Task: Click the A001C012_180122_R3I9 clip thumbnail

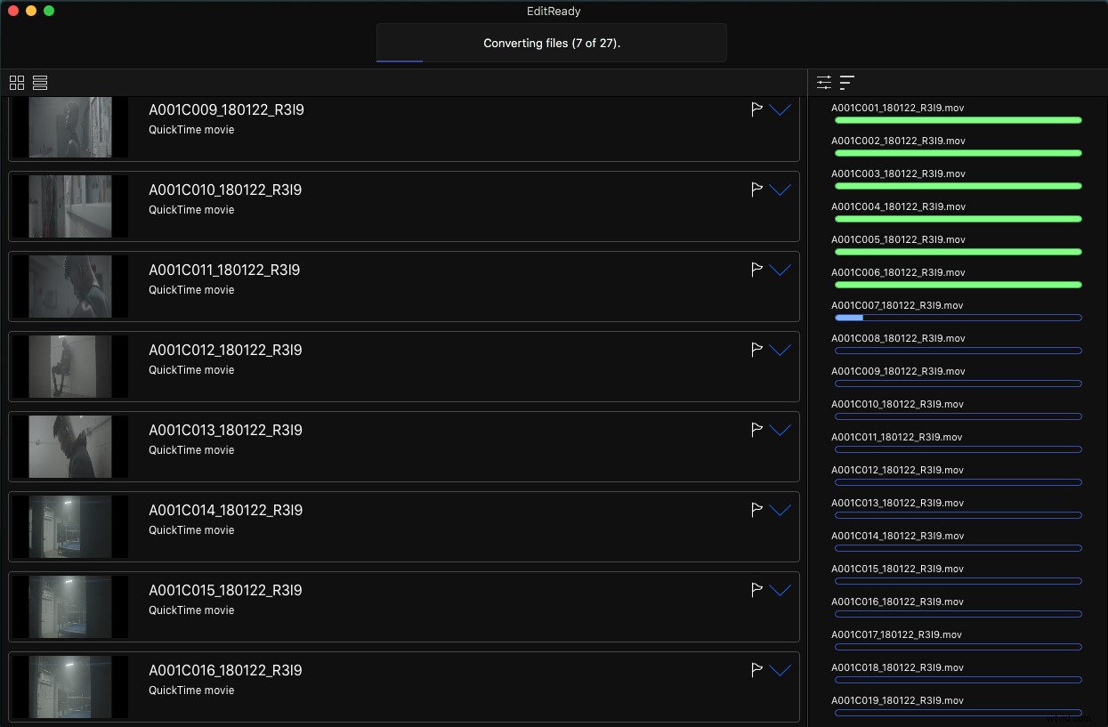Action: pos(69,366)
